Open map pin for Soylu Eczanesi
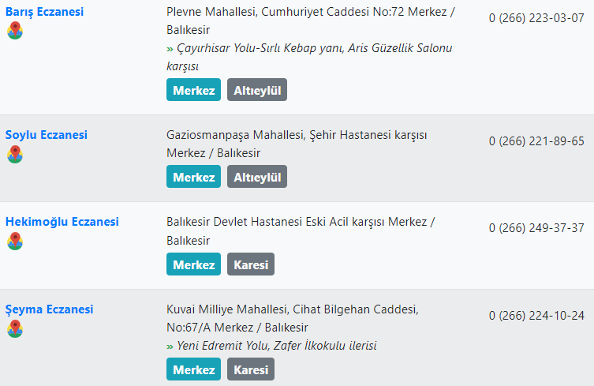Screen dimensions: 594x386 (x=15, y=155)
